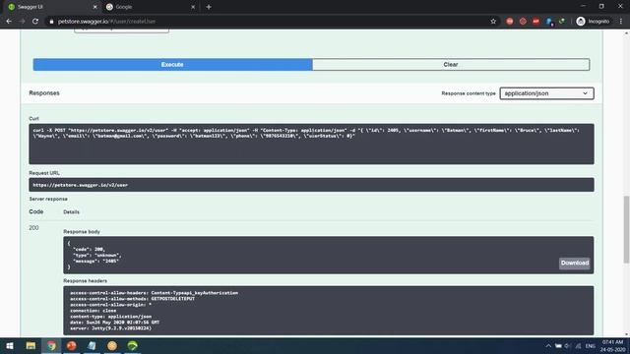630x354 pixels.
Task: Switch to the Google tab
Action: pyautogui.click(x=151, y=7)
